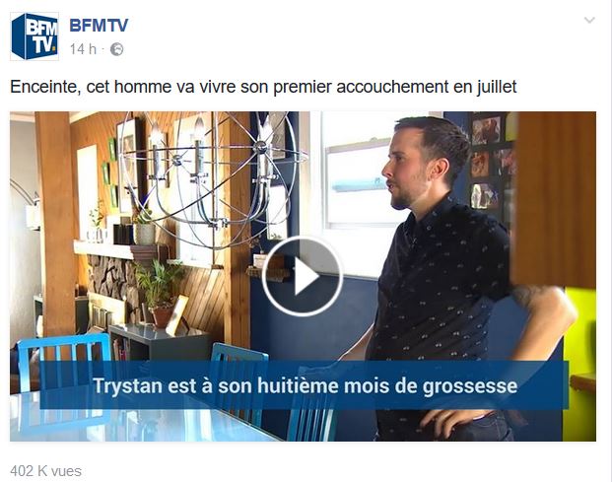The width and height of the screenshot is (612, 482).
Task: Click the Trystan caption banner on the video
Action: (x=305, y=385)
